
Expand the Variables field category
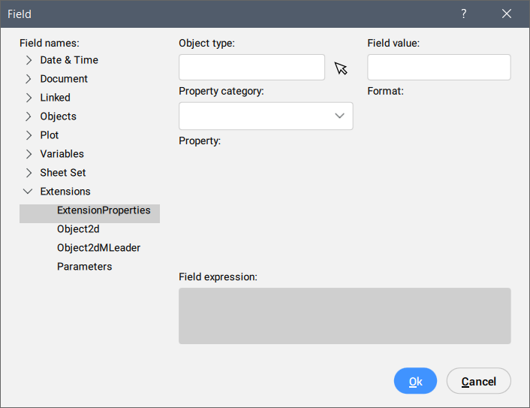29,154
